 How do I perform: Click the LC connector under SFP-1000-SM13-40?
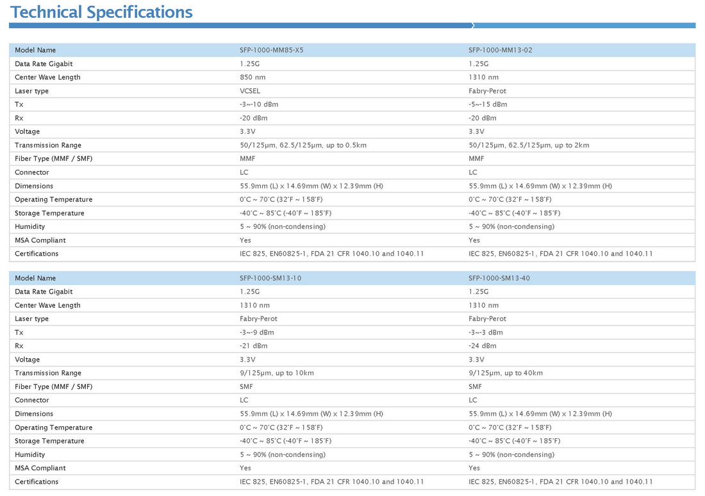click(473, 401)
